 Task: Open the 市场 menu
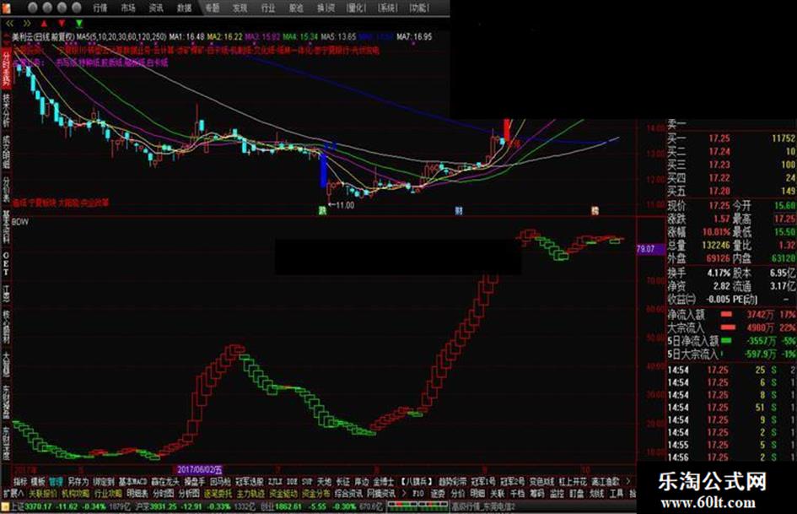(x=128, y=8)
